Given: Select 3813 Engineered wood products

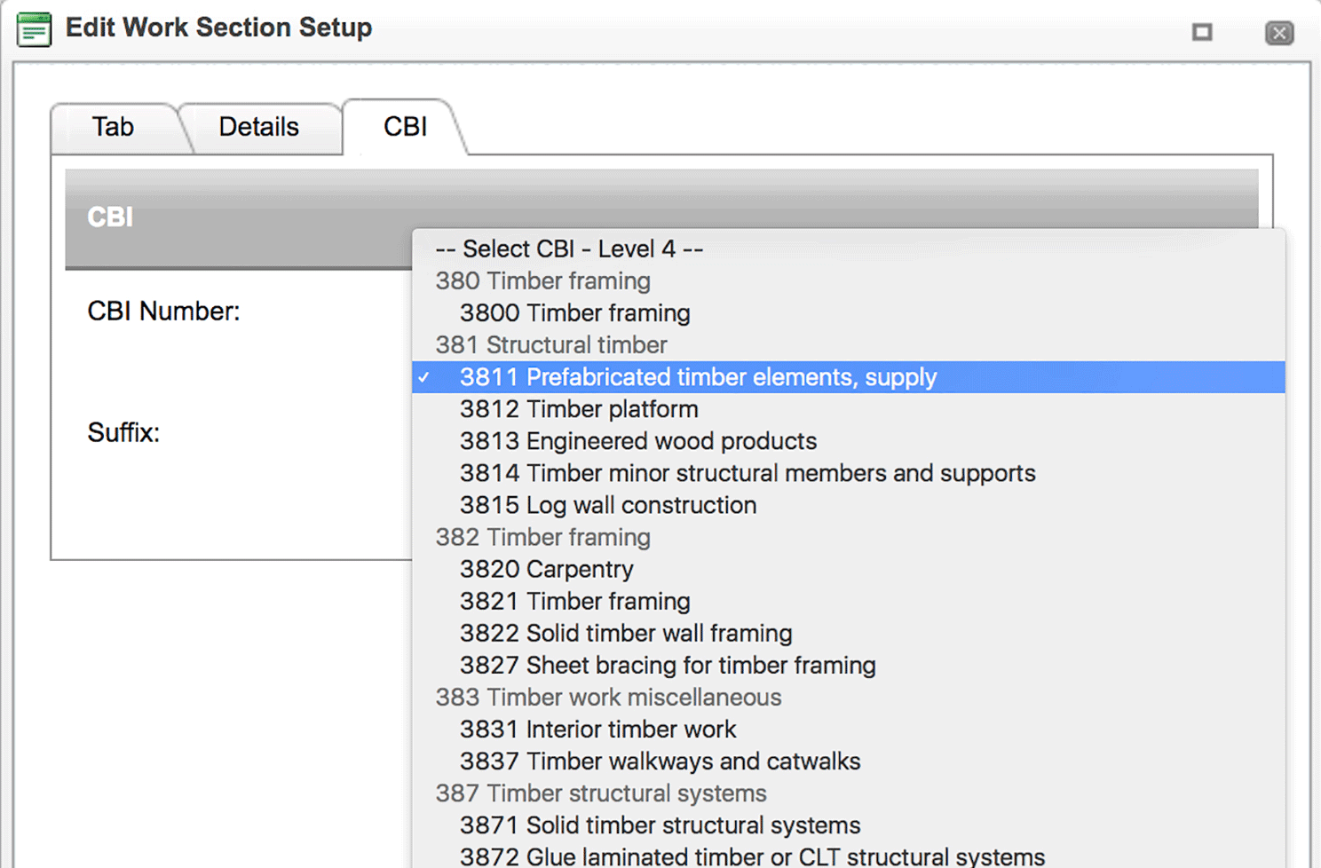Looking at the screenshot, I should click(x=638, y=441).
